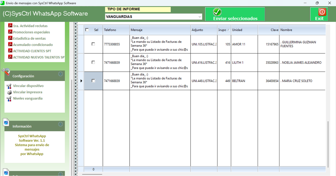This screenshot has height=176, width=336.
Task: Click phone cell 7773308855
Action: 116,44
